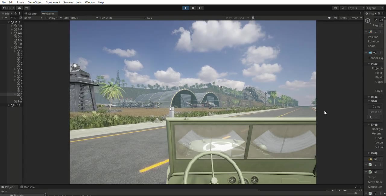This screenshot has height=196, width=386.
Task: Open the GameObject menu
Action: 35,2
